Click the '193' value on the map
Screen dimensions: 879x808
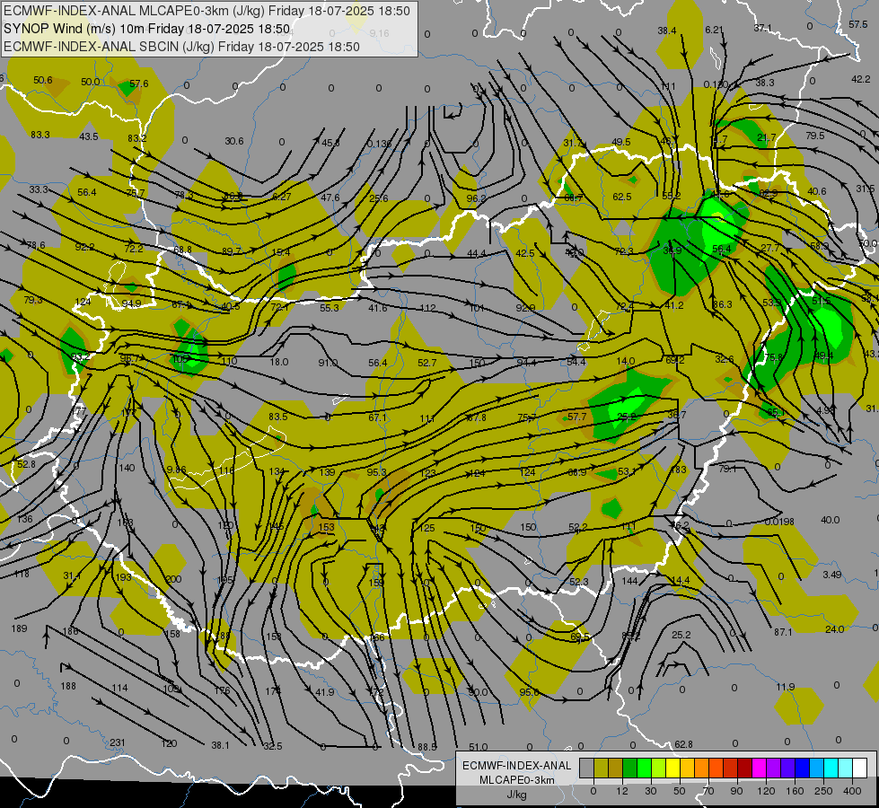coord(123,577)
